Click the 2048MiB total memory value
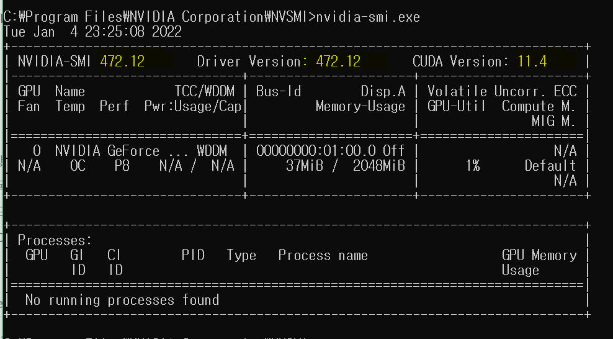Screen dimensions: 613x339 point(378,166)
